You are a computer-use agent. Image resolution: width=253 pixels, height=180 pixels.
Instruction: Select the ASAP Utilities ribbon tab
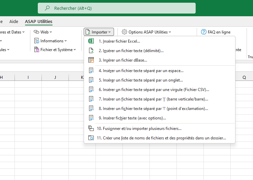(38, 21)
